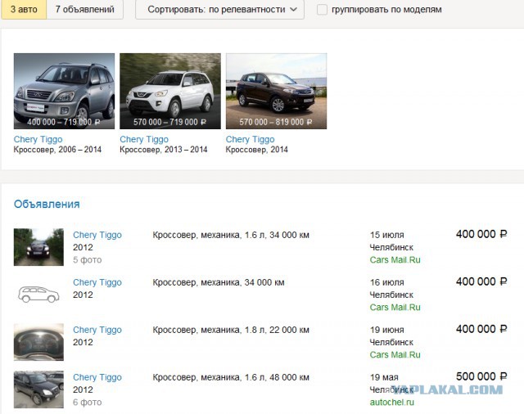Click the 400 000 ₽ price of 15 июля listing

(481, 234)
